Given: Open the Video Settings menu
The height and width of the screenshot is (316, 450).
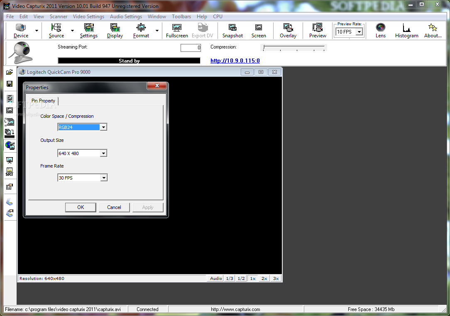Looking at the screenshot, I should (x=89, y=17).
